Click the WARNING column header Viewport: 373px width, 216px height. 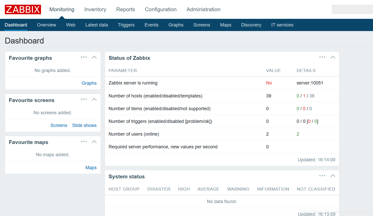tap(238, 189)
